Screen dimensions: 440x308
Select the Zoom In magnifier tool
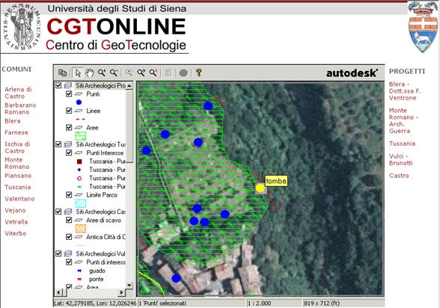pyautogui.click(x=102, y=73)
